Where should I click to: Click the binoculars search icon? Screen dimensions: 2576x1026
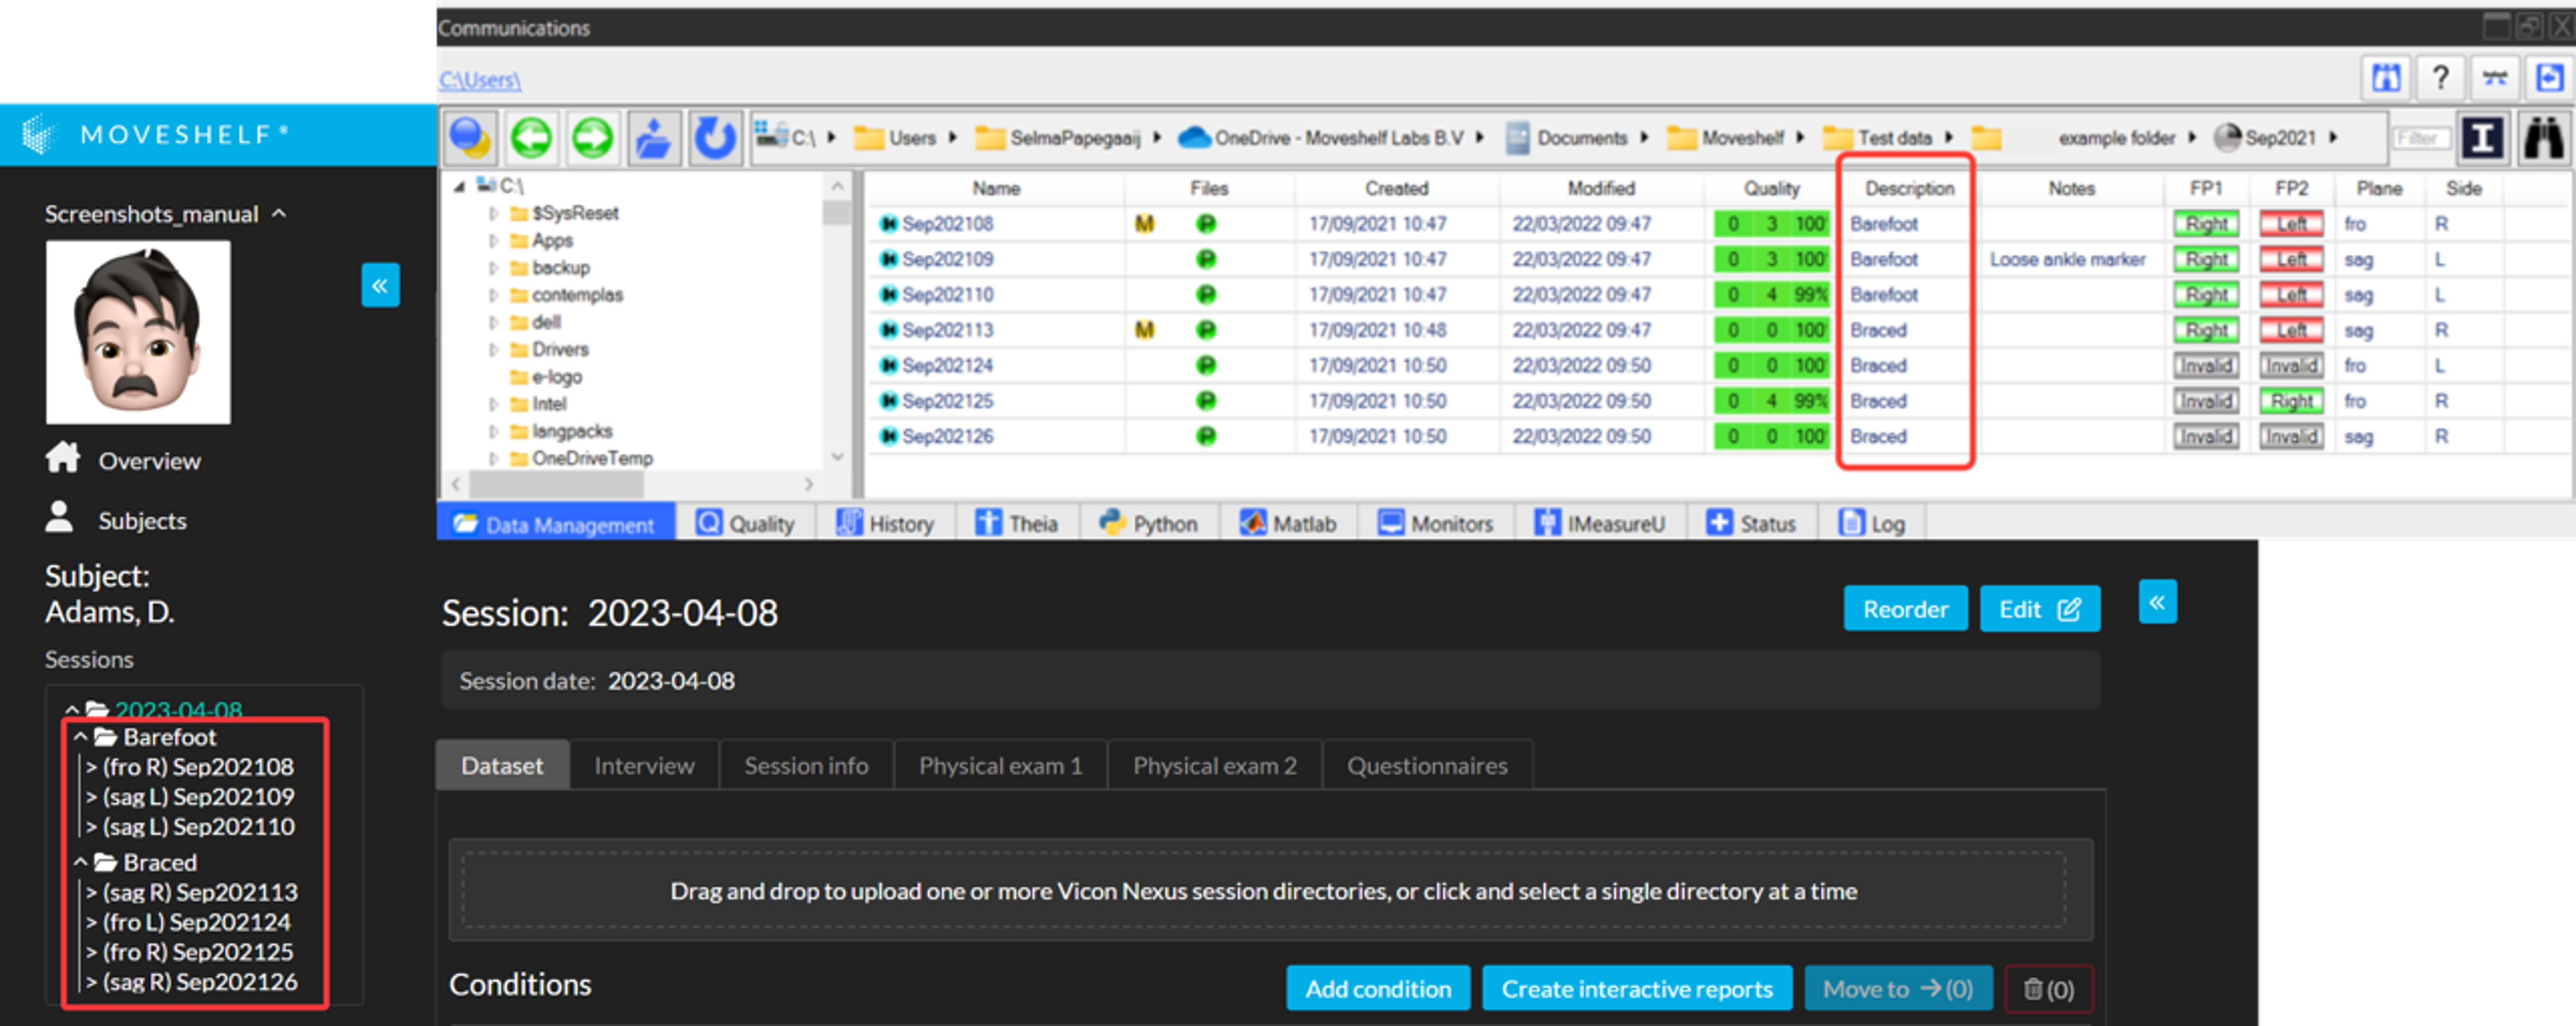pyautogui.click(x=2543, y=138)
